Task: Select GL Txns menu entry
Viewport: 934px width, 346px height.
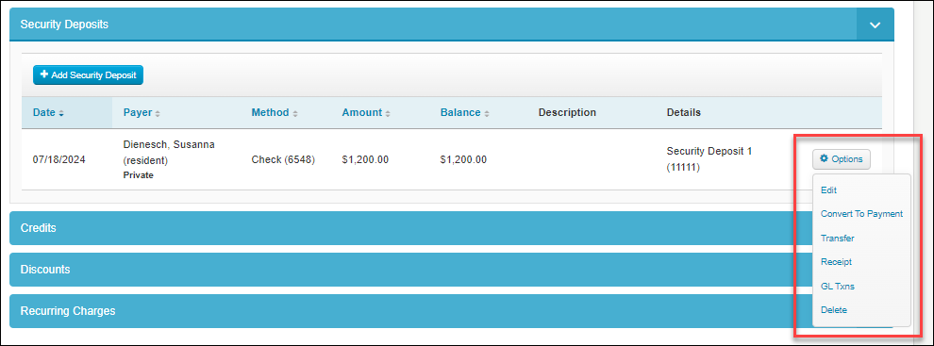Action: (838, 287)
